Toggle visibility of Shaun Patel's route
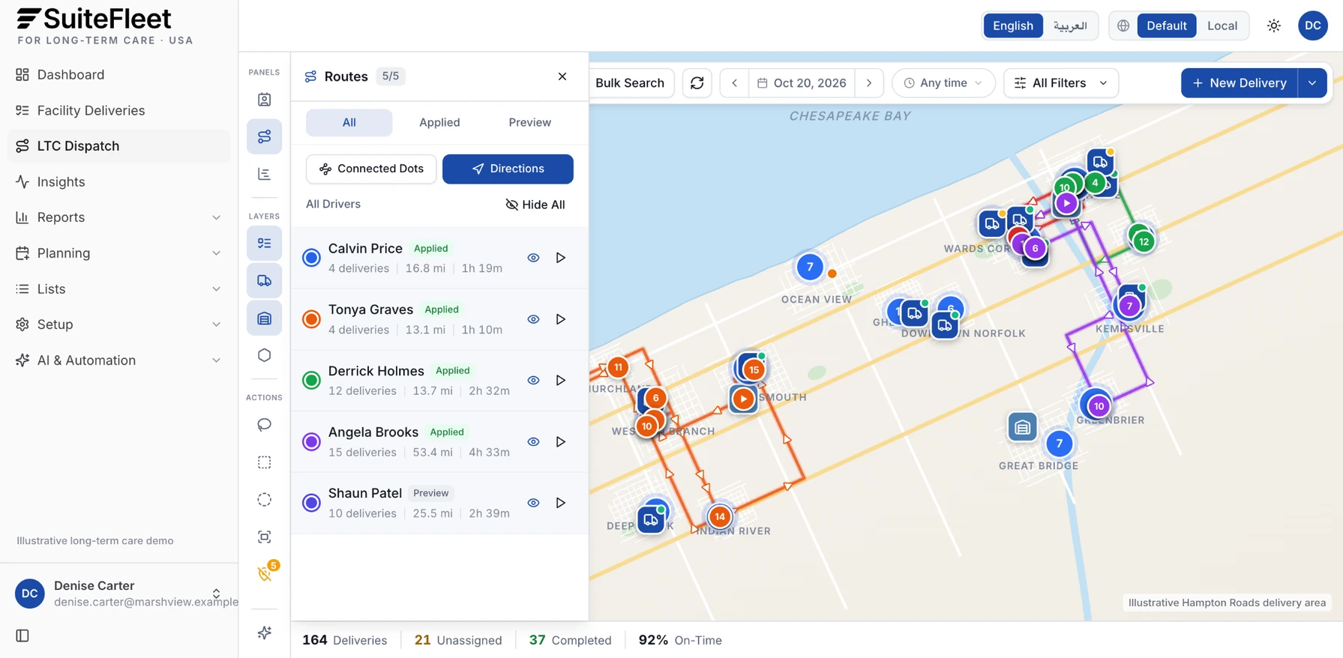This screenshot has width=1343, height=658. (x=533, y=503)
